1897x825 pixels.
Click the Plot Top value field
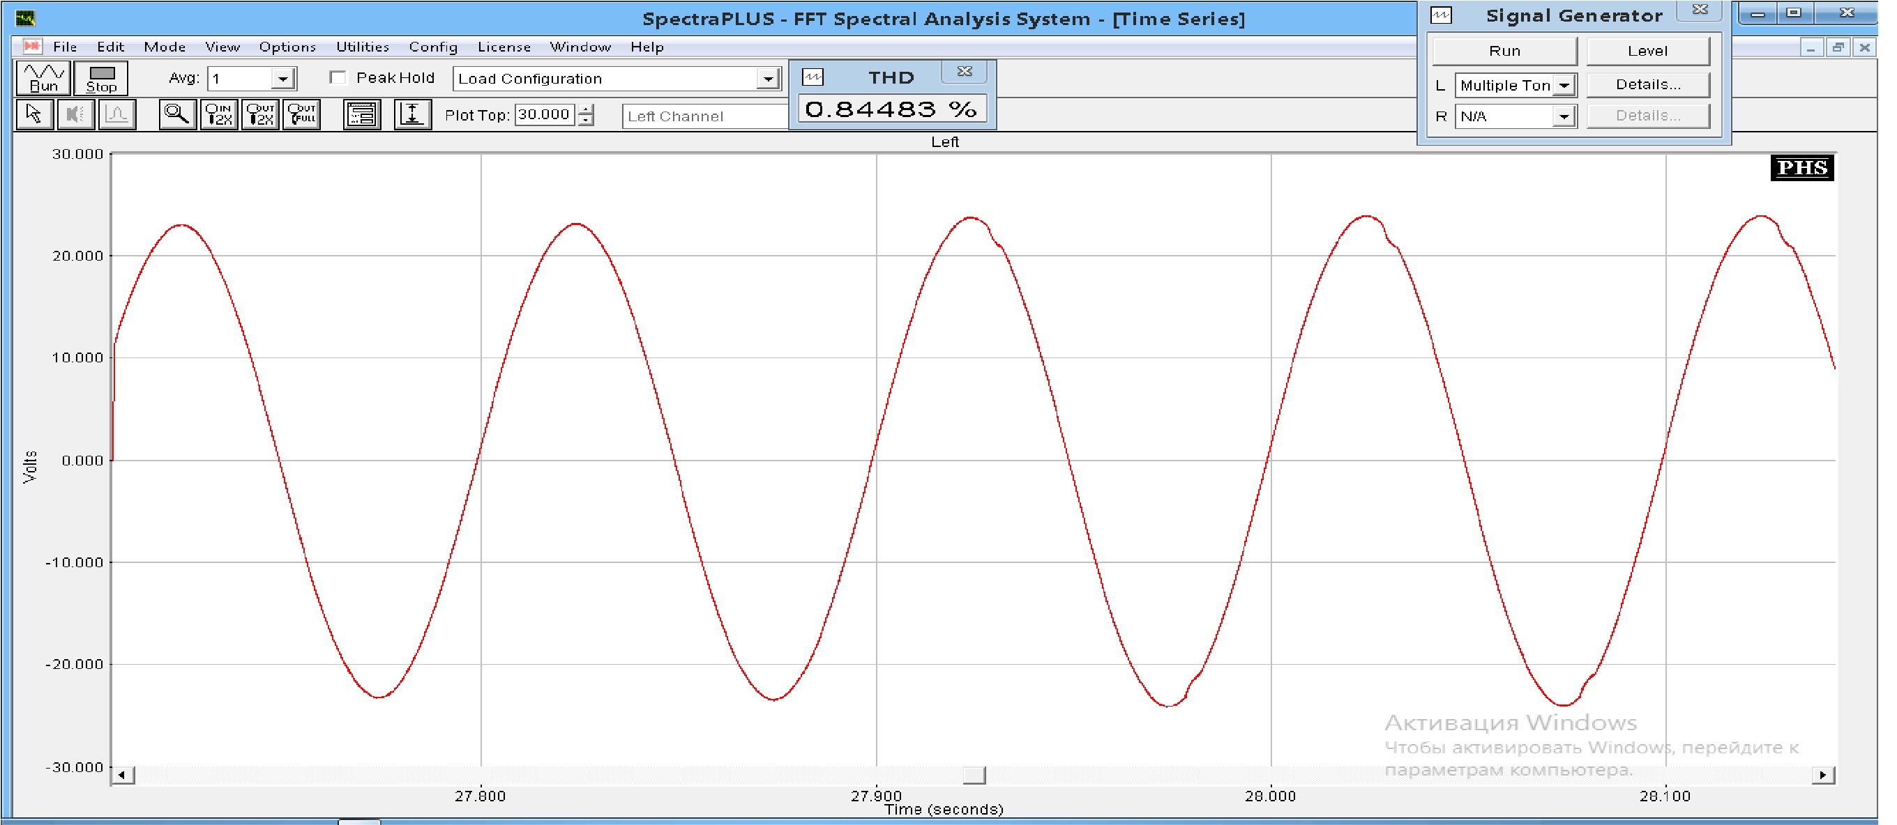click(x=544, y=115)
